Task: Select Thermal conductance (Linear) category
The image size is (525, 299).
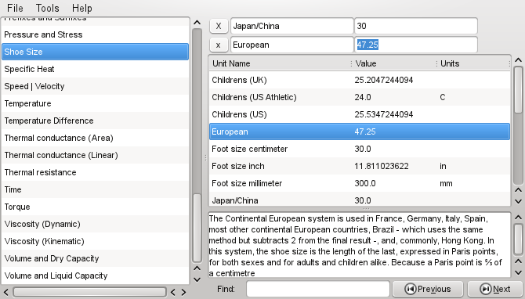Action: point(95,155)
